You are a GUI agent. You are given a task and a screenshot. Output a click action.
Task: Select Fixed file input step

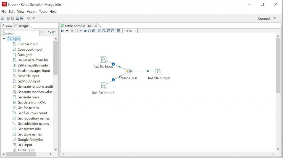point(28,76)
